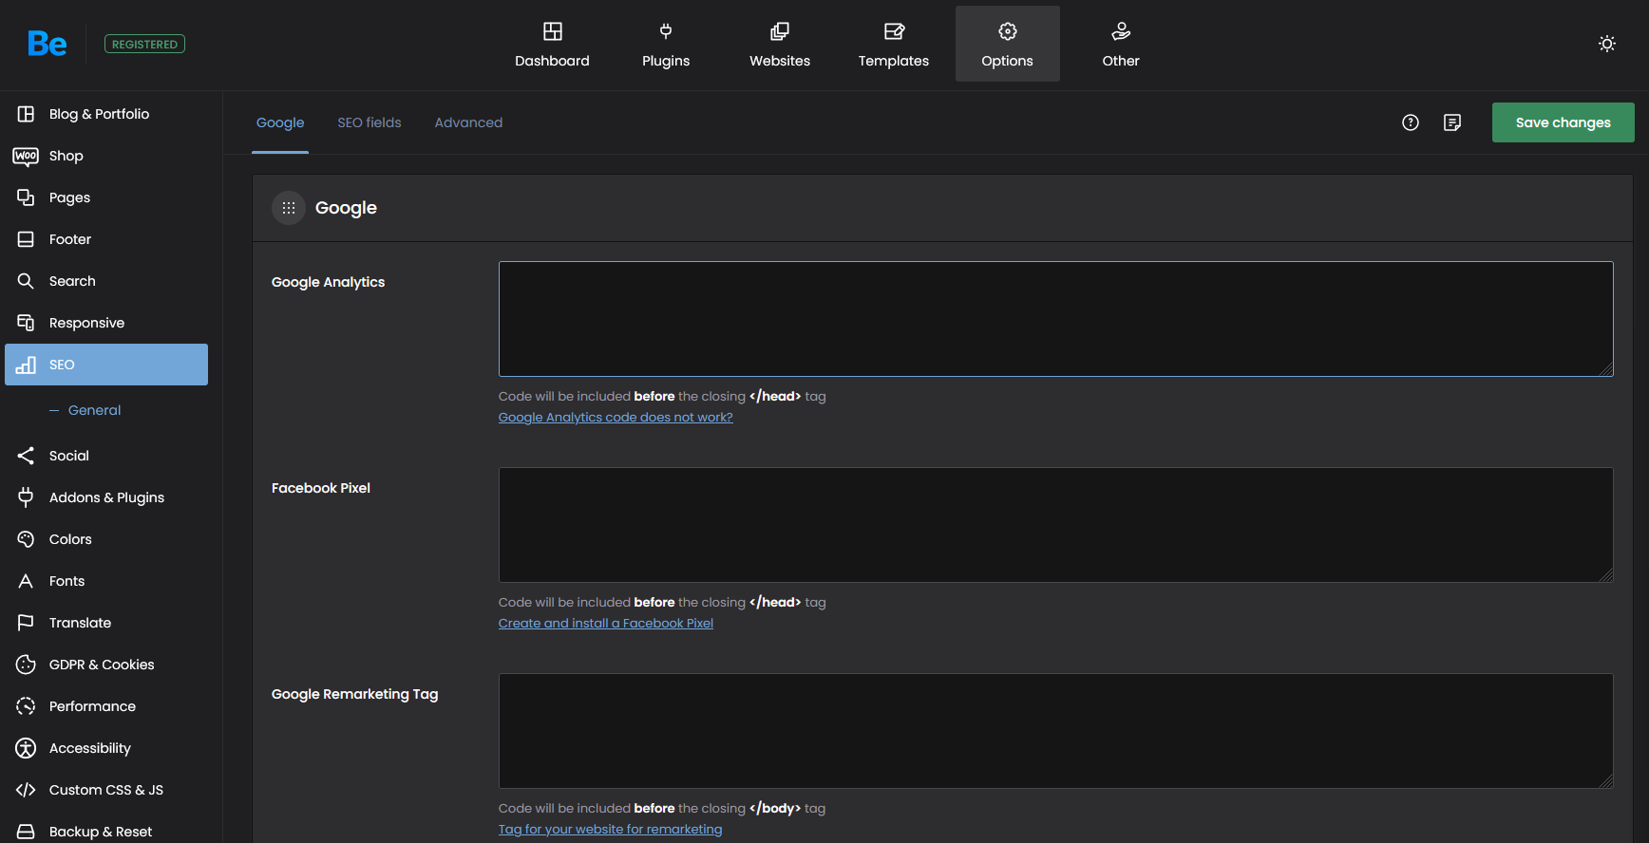Viewport: 1649px width, 843px height.
Task: Click the Google Remarketing Tag textarea resize handle
Action: 1606,781
